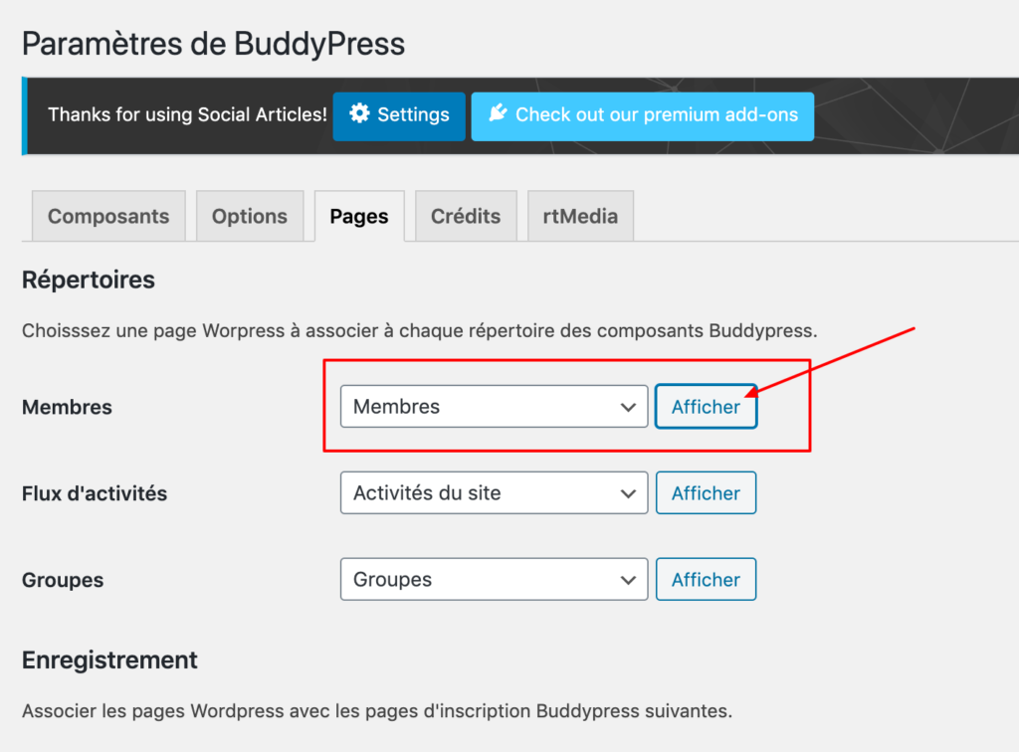Open the rtMedia tab

click(x=580, y=216)
